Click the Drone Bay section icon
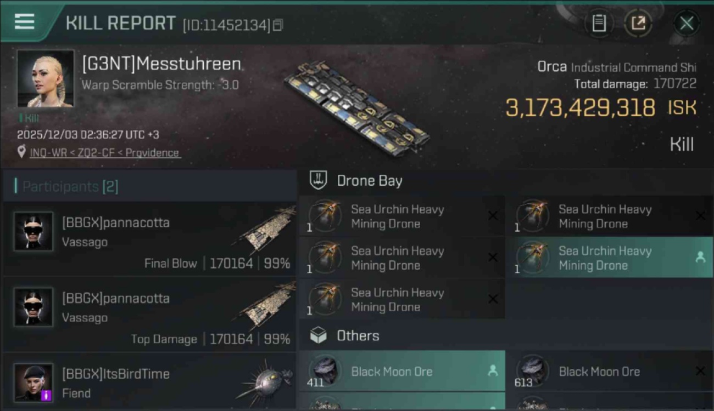 [x=319, y=180]
